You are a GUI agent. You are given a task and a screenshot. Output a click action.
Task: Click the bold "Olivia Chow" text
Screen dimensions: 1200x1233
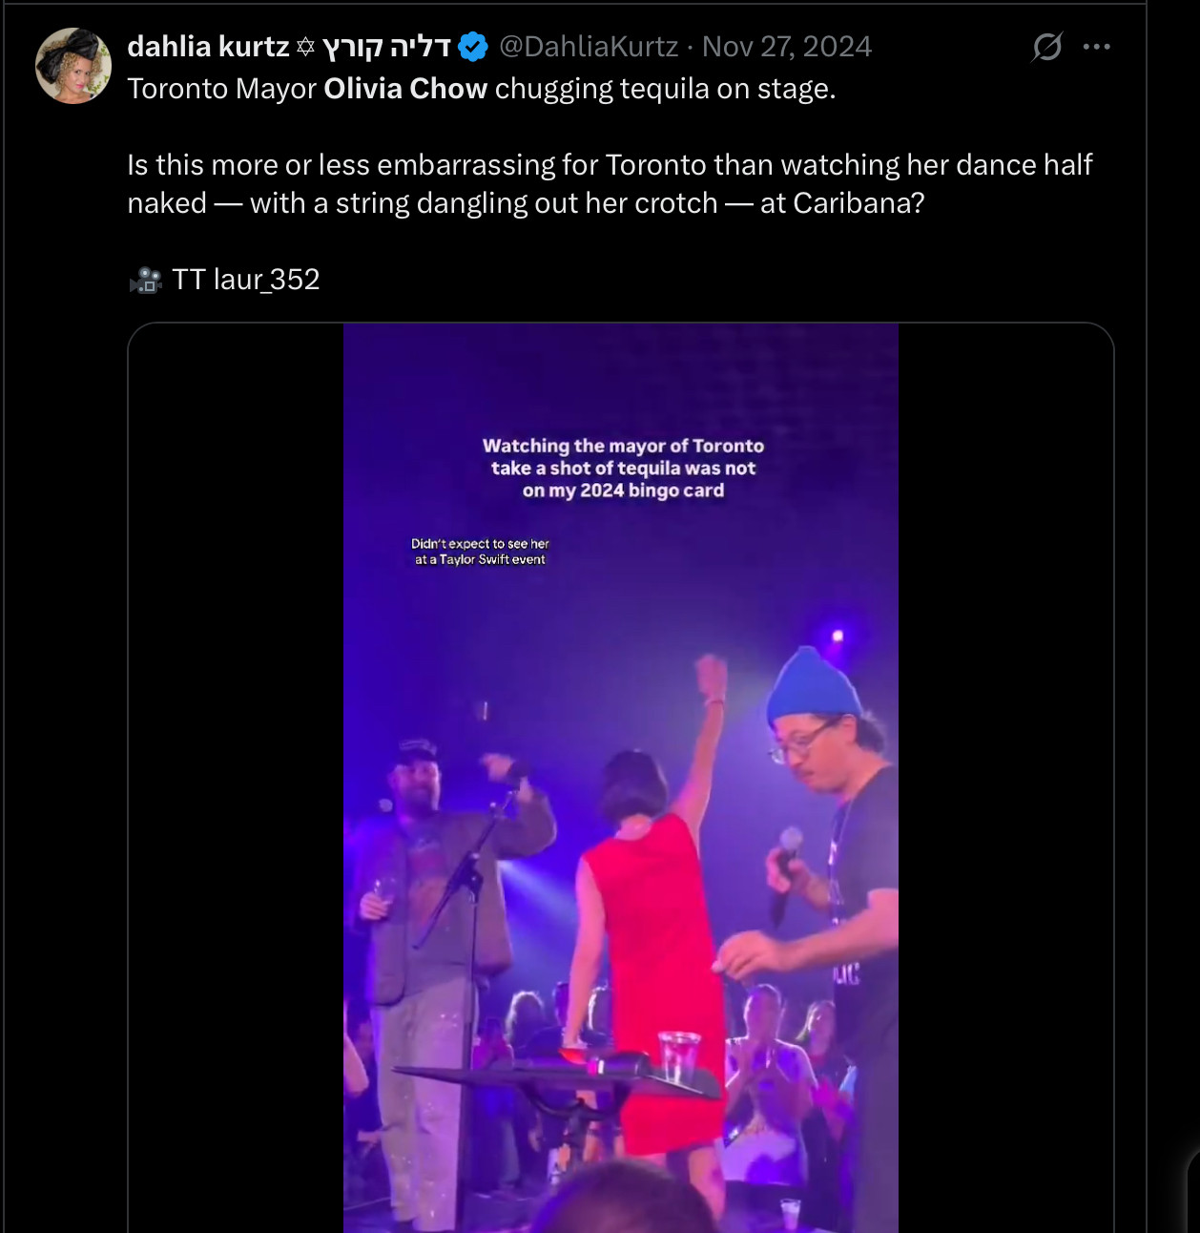405,89
